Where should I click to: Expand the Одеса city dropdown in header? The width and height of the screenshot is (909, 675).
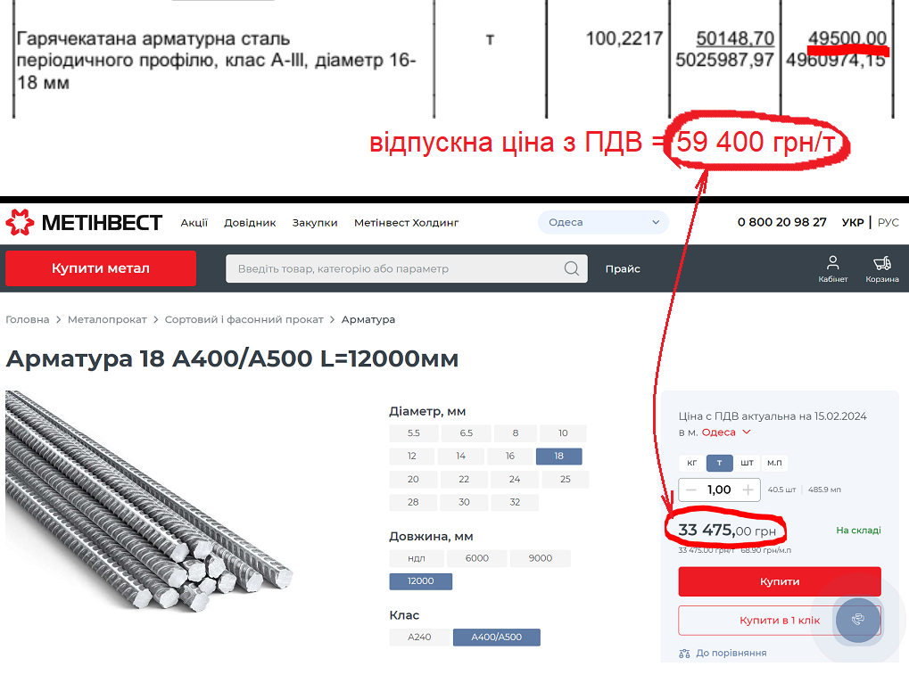603,223
